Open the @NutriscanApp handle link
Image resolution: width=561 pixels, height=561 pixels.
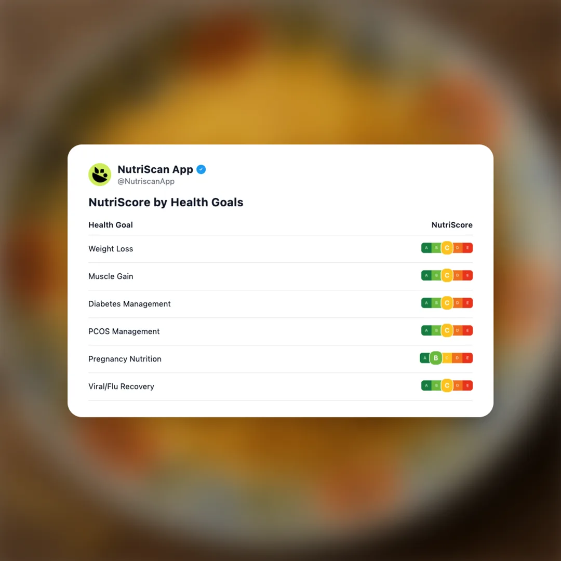pyautogui.click(x=146, y=182)
